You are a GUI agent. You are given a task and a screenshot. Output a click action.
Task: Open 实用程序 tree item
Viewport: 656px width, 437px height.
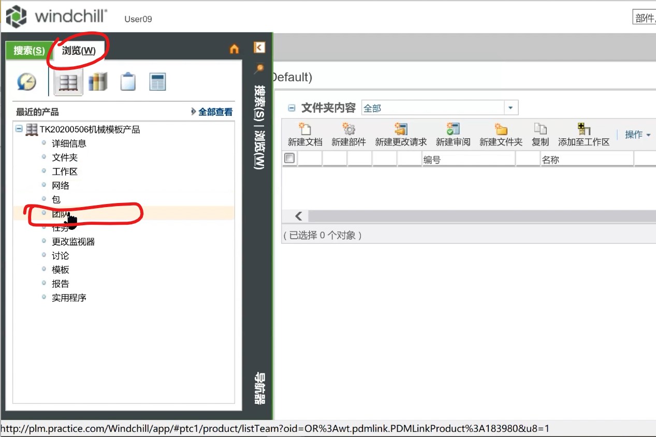coord(69,298)
